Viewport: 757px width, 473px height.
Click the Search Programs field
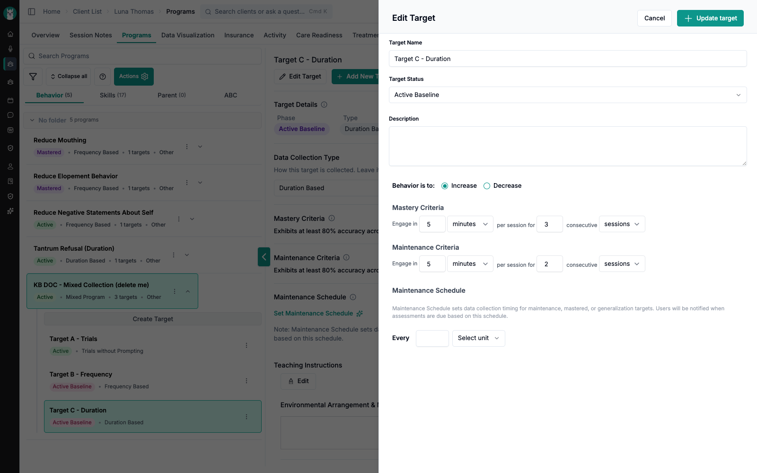point(142,56)
